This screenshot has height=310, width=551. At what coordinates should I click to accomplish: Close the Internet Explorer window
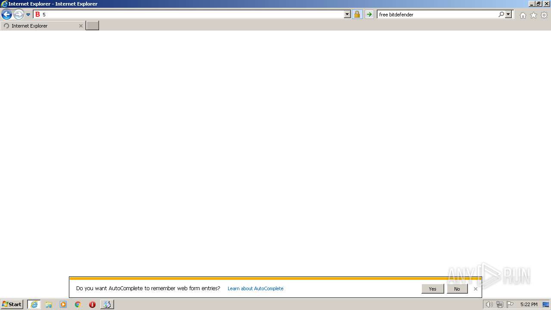point(546,4)
